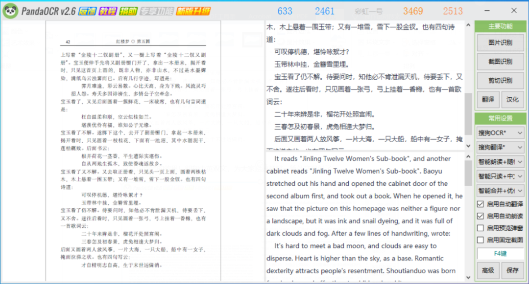529x284 pixels.
Task: Expand the 智能只读 mode dropdown
Action: [x=500, y=176]
